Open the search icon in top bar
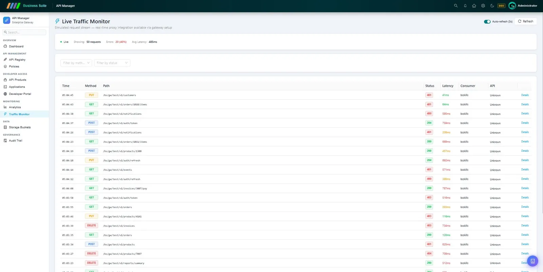Image resolution: width=543 pixels, height=272 pixels. 456,6
